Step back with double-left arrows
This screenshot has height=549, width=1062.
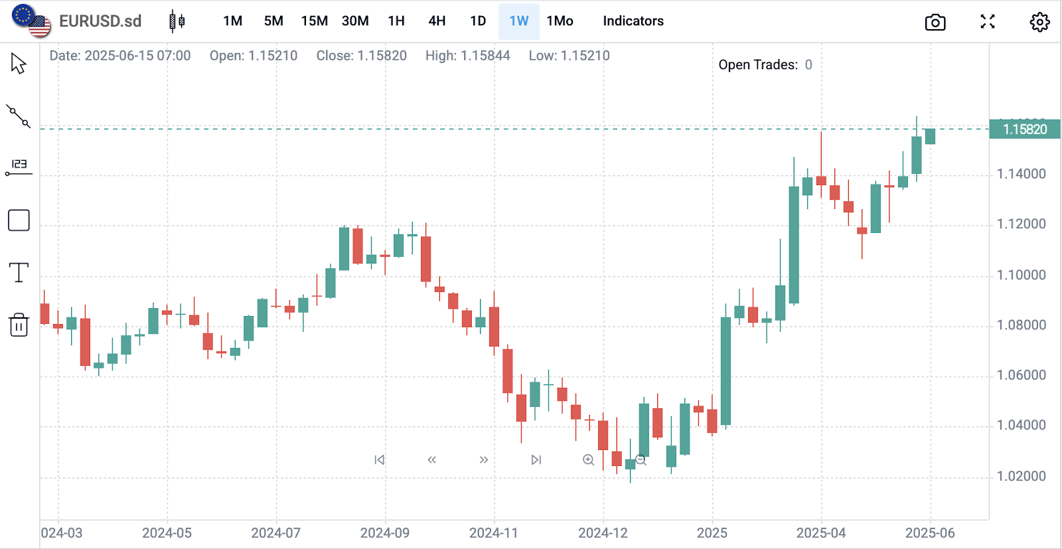pos(431,459)
